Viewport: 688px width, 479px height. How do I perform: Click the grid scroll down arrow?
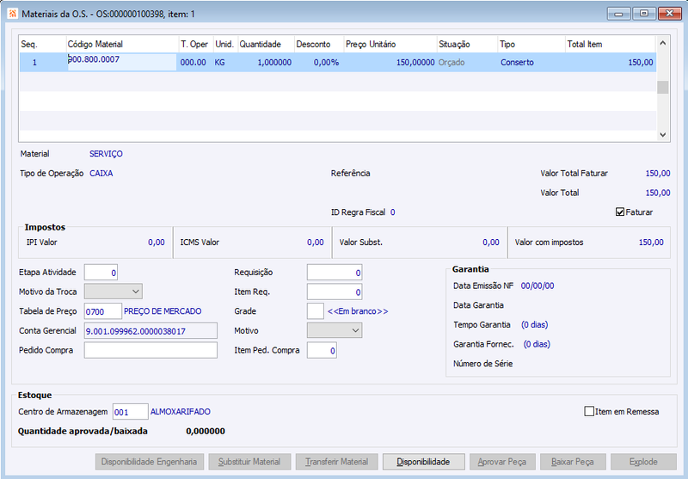[x=662, y=135]
